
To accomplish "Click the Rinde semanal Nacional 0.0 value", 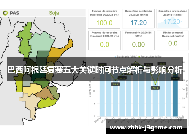I will click(x=173, y=44).
